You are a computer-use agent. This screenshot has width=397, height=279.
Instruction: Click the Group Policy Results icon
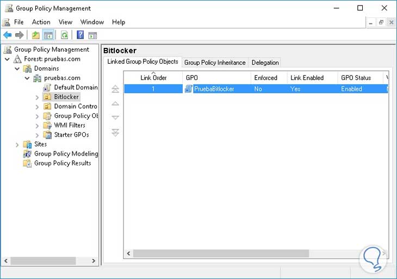click(27, 163)
